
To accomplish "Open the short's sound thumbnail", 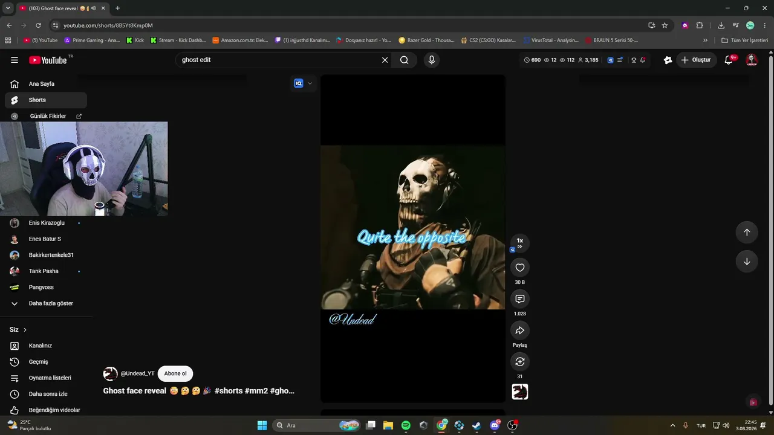I will pos(520,392).
